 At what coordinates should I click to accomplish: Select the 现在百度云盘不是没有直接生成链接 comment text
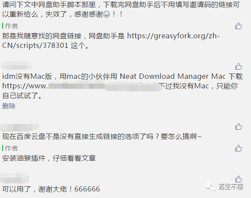(x=102, y=137)
